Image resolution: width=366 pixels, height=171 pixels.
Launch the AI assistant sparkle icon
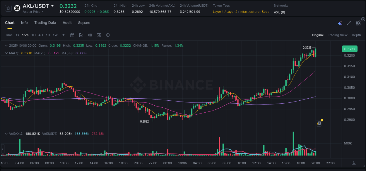point(340,23)
